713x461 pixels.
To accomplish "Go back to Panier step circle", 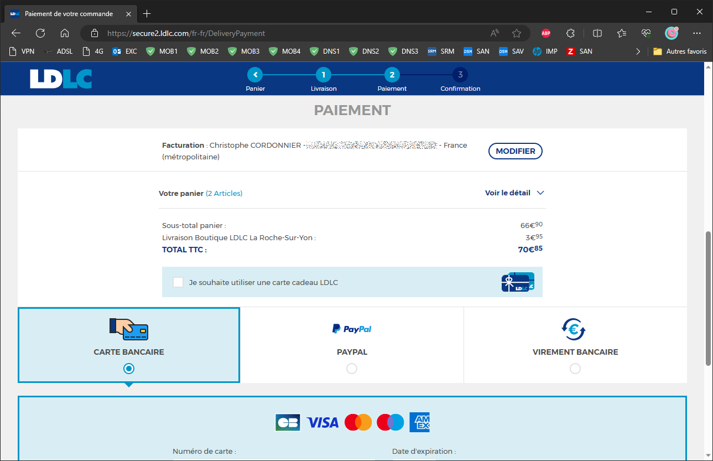I will click(x=255, y=75).
